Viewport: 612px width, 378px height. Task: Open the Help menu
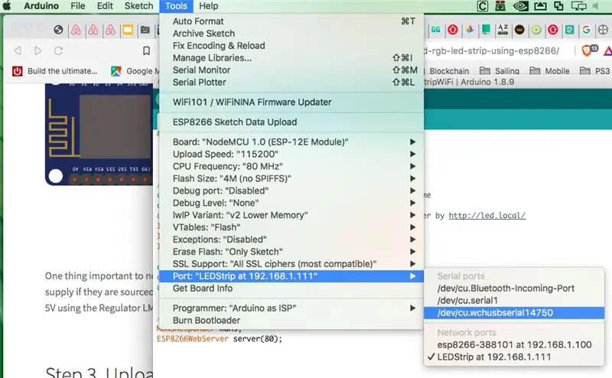pyautogui.click(x=208, y=6)
